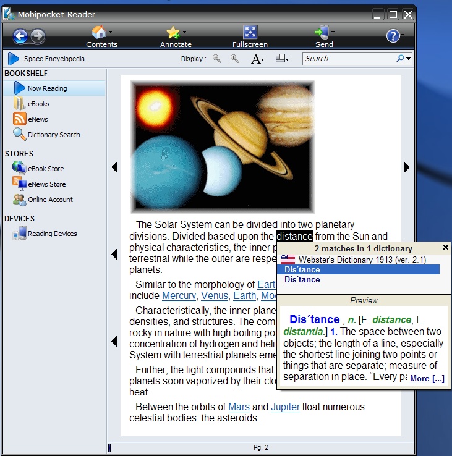Expand the Annotate dropdown arrow
The height and width of the screenshot is (456, 452).
pyautogui.click(x=184, y=32)
